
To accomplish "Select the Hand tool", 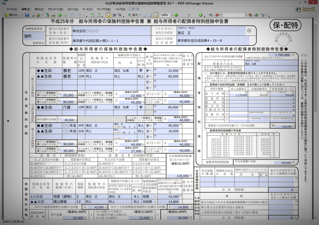I will [x=108, y=15].
